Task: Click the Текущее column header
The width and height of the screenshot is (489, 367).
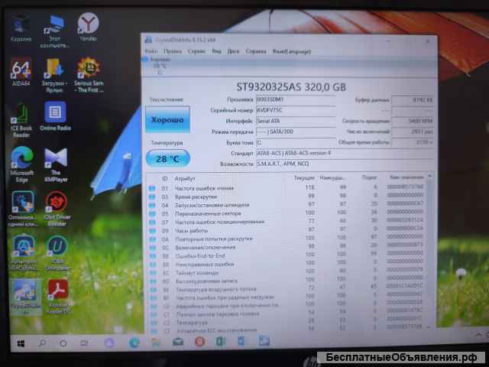Action: (x=304, y=178)
